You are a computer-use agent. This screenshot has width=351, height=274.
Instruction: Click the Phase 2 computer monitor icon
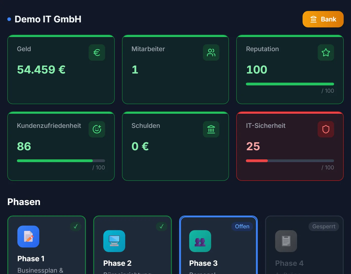(x=114, y=241)
